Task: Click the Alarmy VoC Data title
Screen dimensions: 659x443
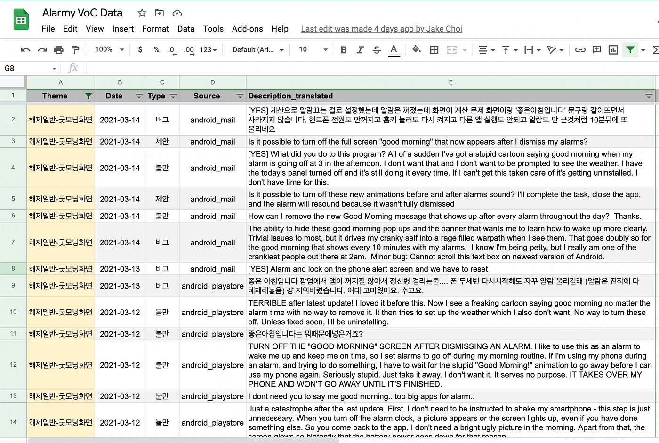Action: (82, 13)
